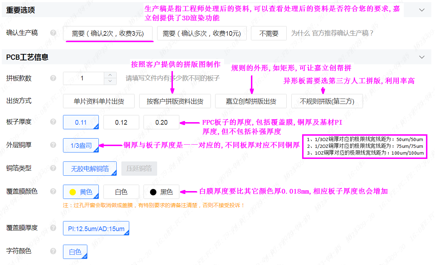Viewport: 436px width, 265px height.
Task: Choose 0.20 board thickness
Action: click(161, 122)
